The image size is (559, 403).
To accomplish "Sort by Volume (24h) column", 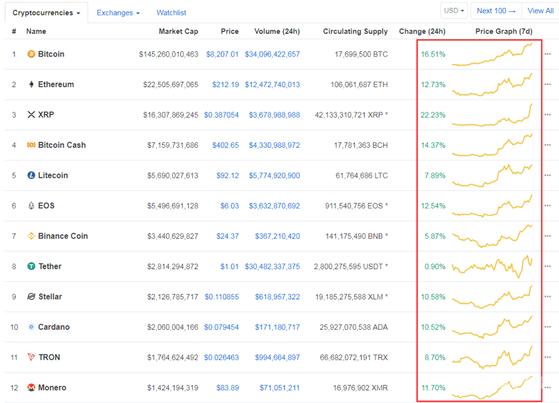I will [277, 31].
